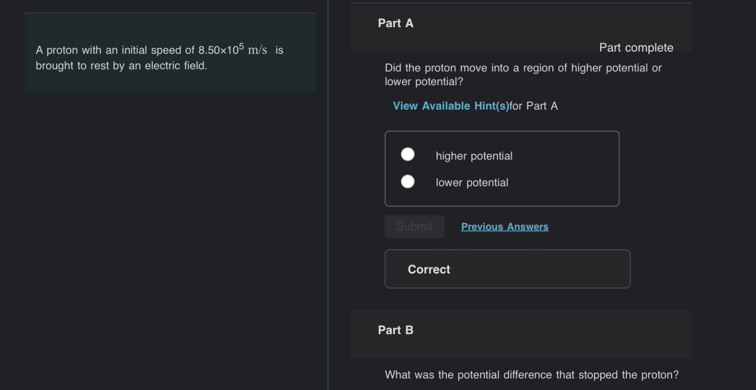Click the problem statement panel
Image resolution: width=756 pixels, height=390 pixels.
click(170, 52)
